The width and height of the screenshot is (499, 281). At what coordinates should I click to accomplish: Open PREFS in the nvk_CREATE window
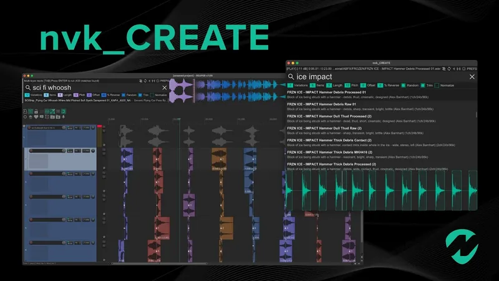[472, 69]
